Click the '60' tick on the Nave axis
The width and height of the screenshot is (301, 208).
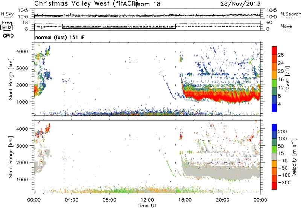pyautogui.click(x=269, y=23)
